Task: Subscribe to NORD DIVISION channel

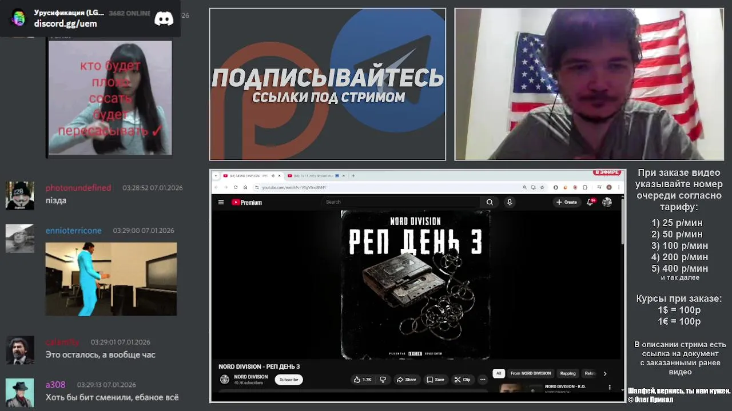Action: tap(289, 380)
